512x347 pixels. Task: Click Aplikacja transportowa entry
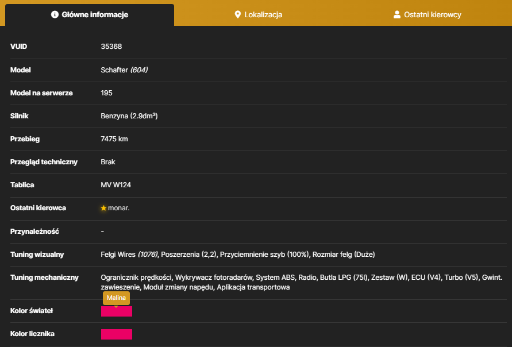point(253,287)
